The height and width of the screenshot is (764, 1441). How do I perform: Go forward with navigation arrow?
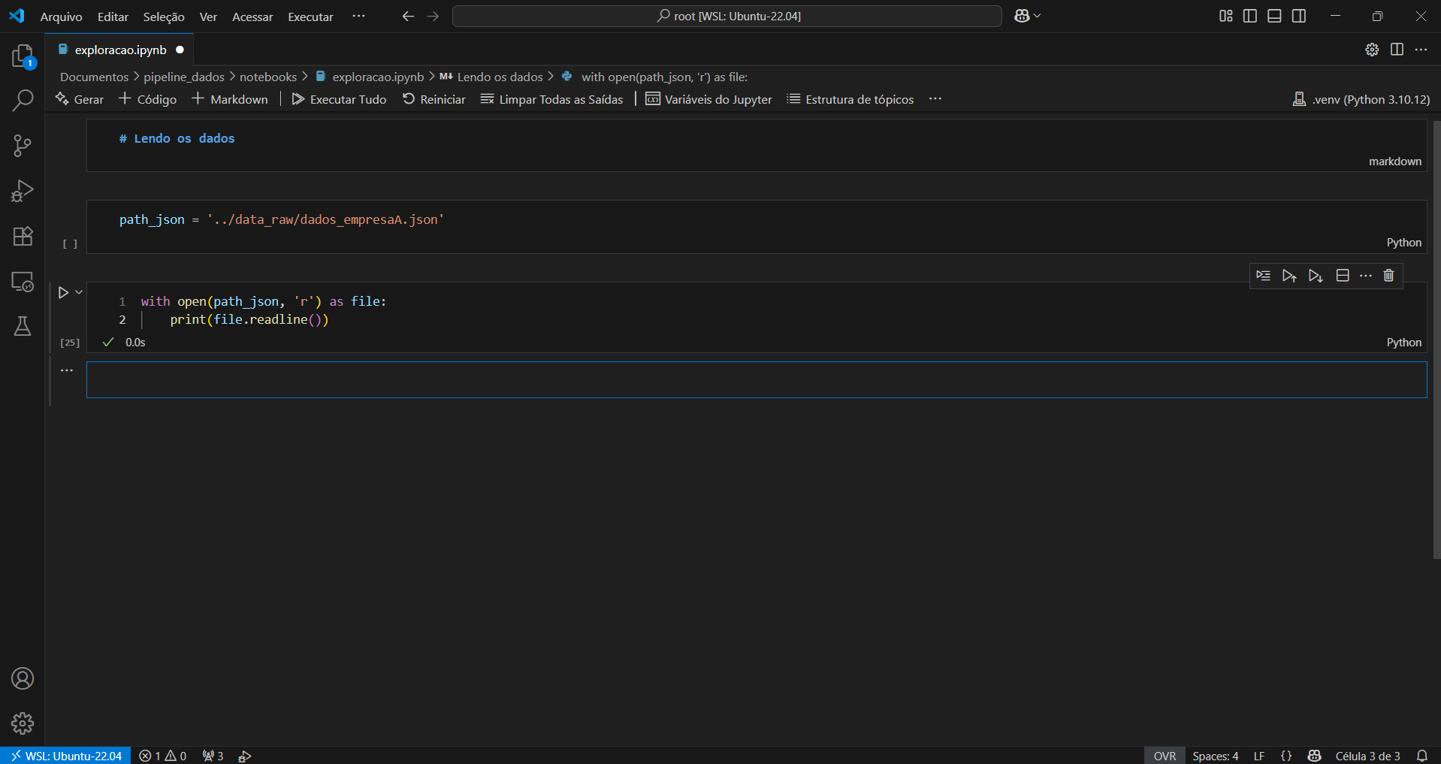pyautogui.click(x=433, y=16)
